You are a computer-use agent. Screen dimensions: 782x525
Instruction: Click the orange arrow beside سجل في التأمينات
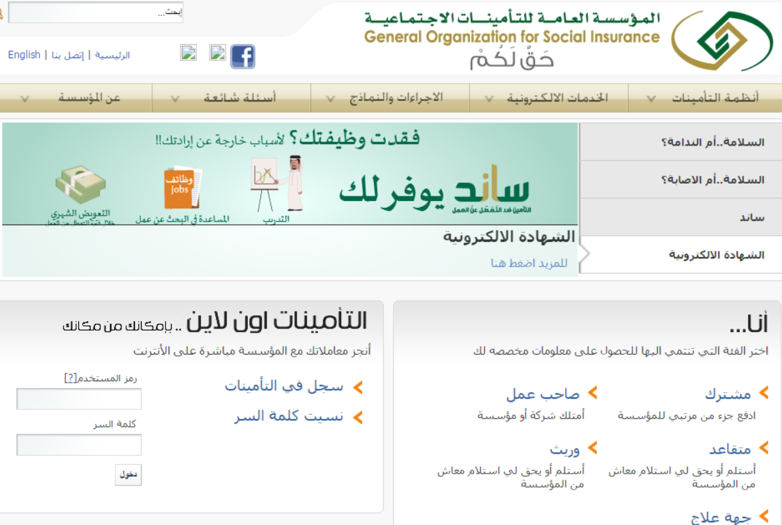pyautogui.click(x=357, y=387)
